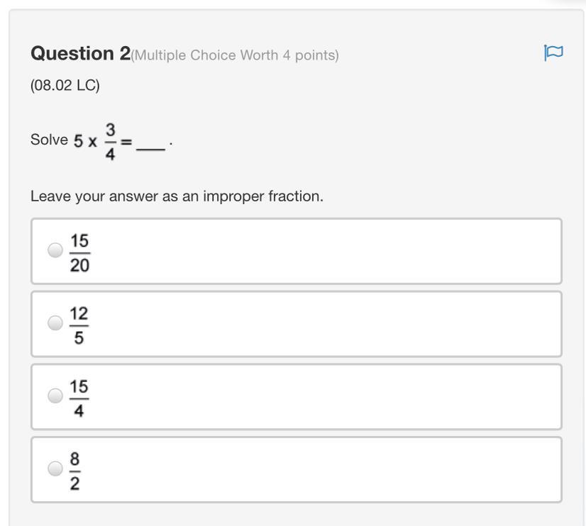Click the (08.02 LC) lesson code
This screenshot has height=526, width=586.
click(x=65, y=85)
